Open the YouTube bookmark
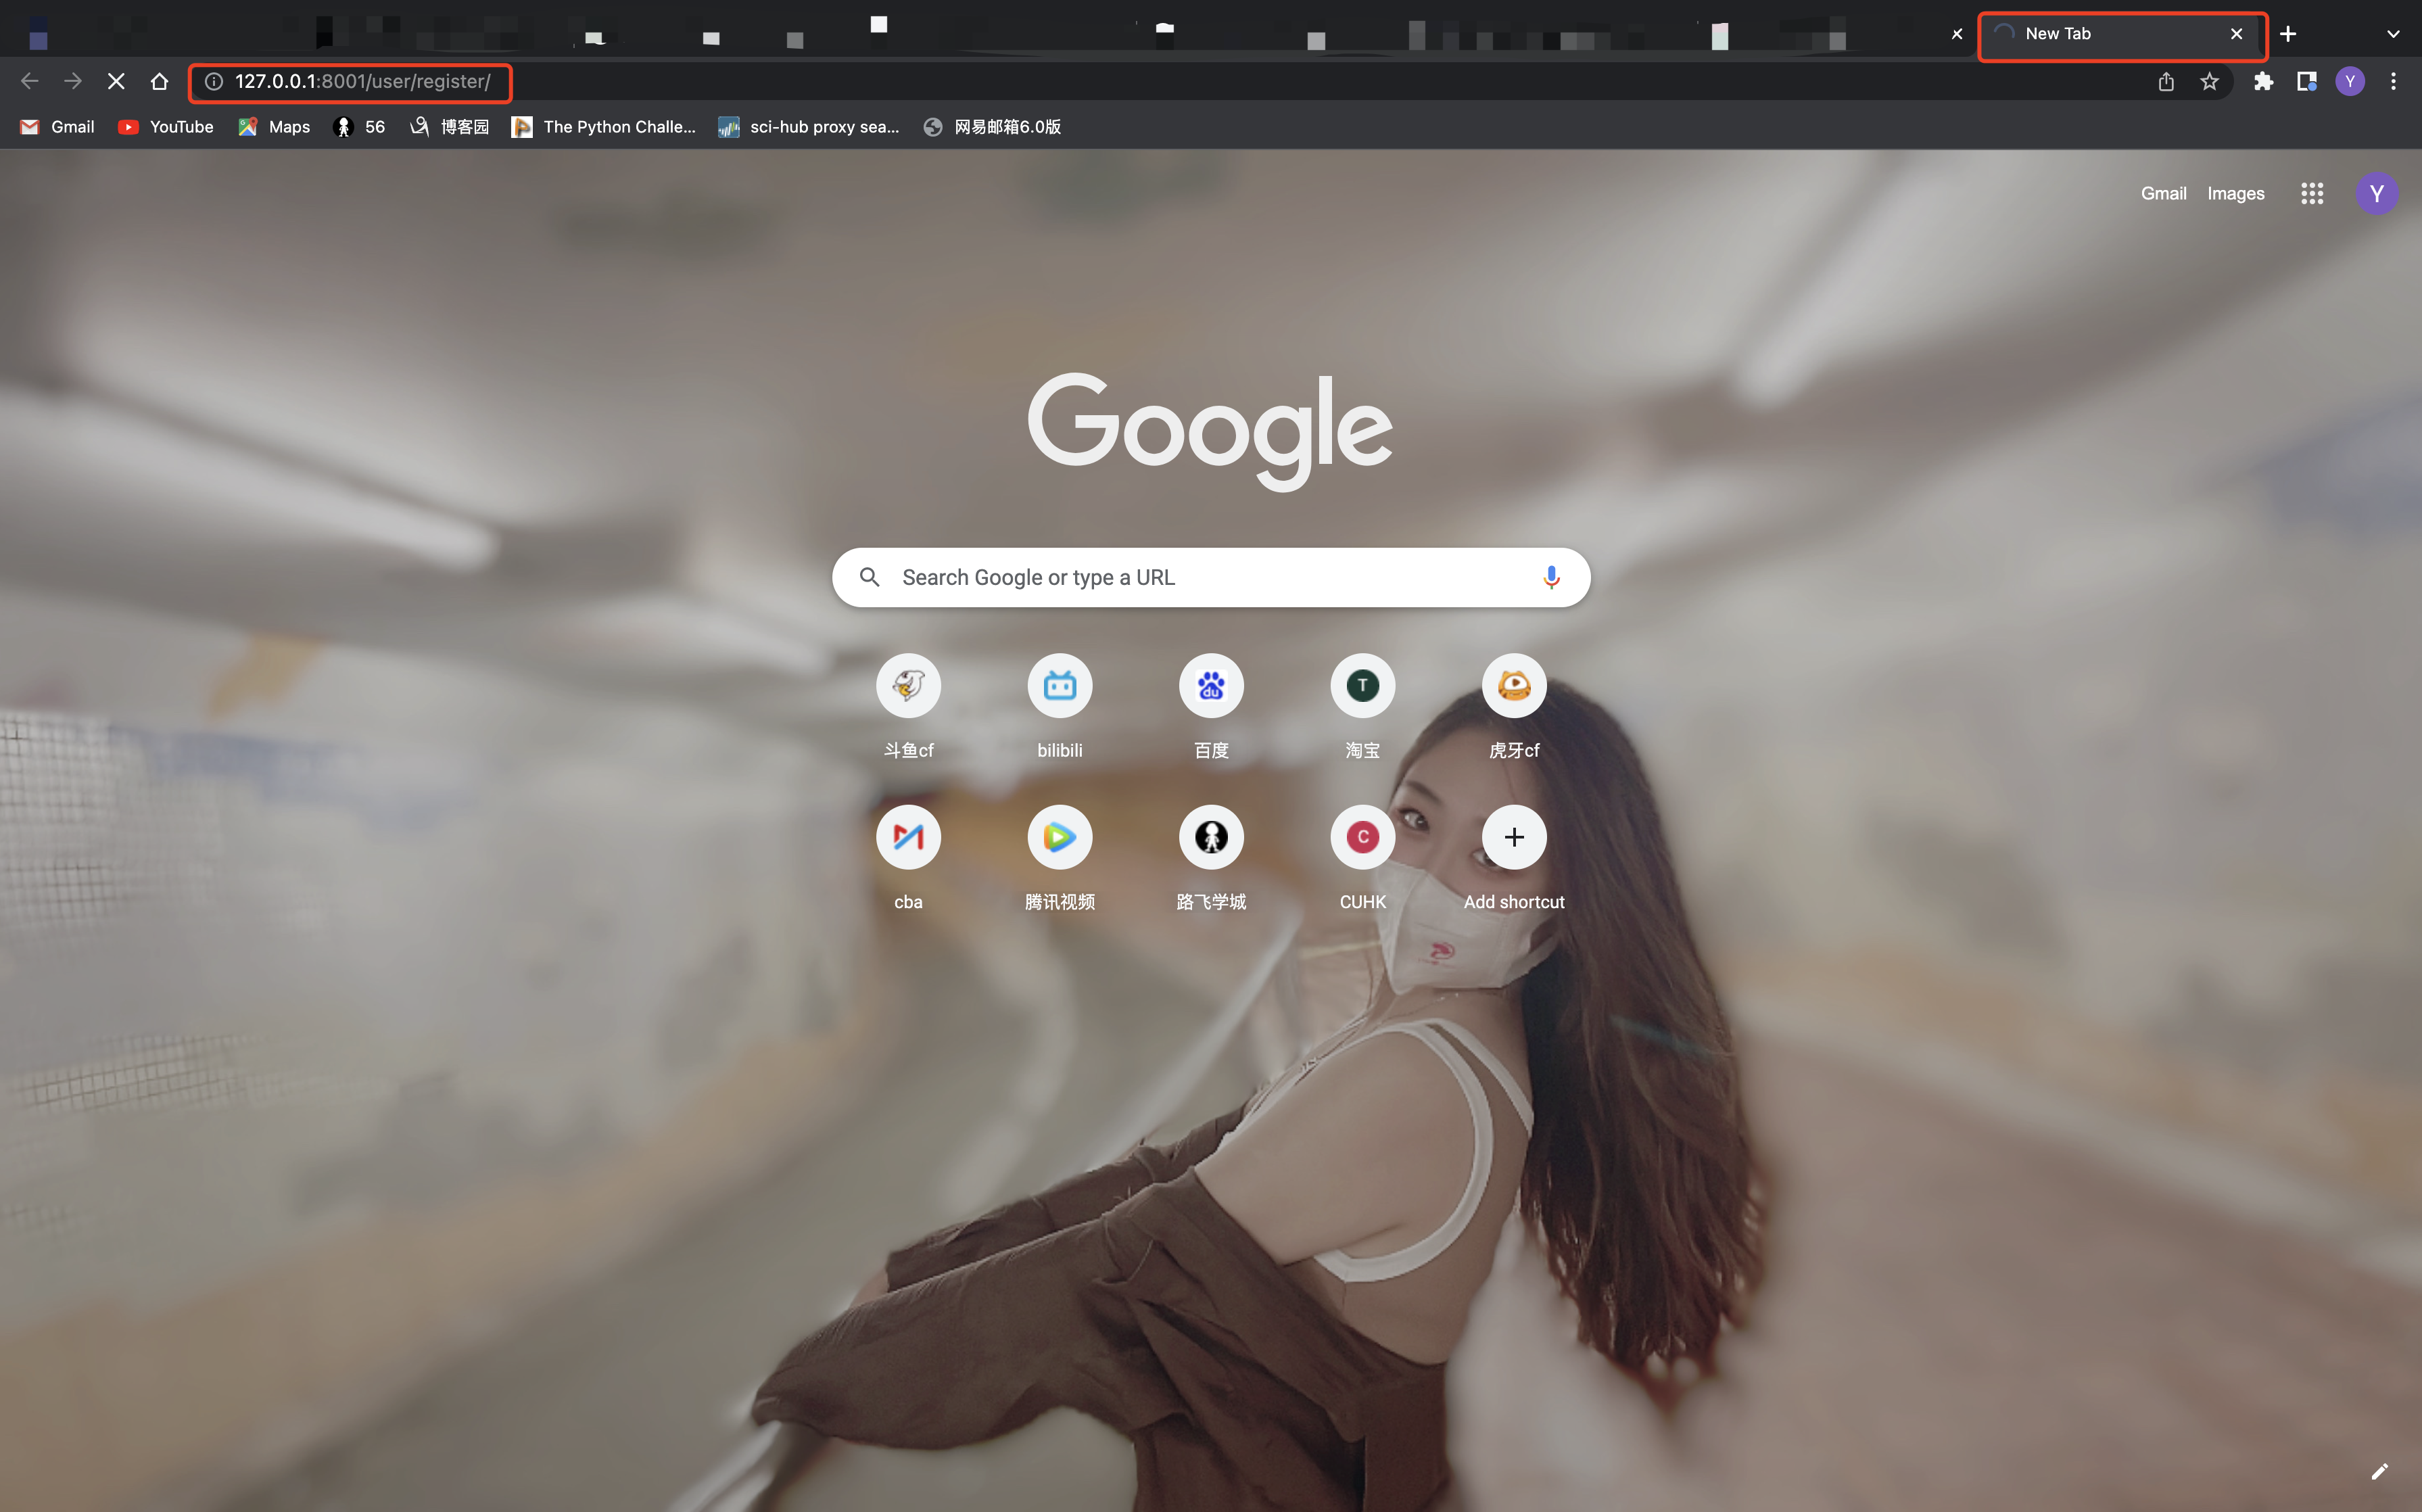Screen dimensions: 2422x1512 coord(166,127)
